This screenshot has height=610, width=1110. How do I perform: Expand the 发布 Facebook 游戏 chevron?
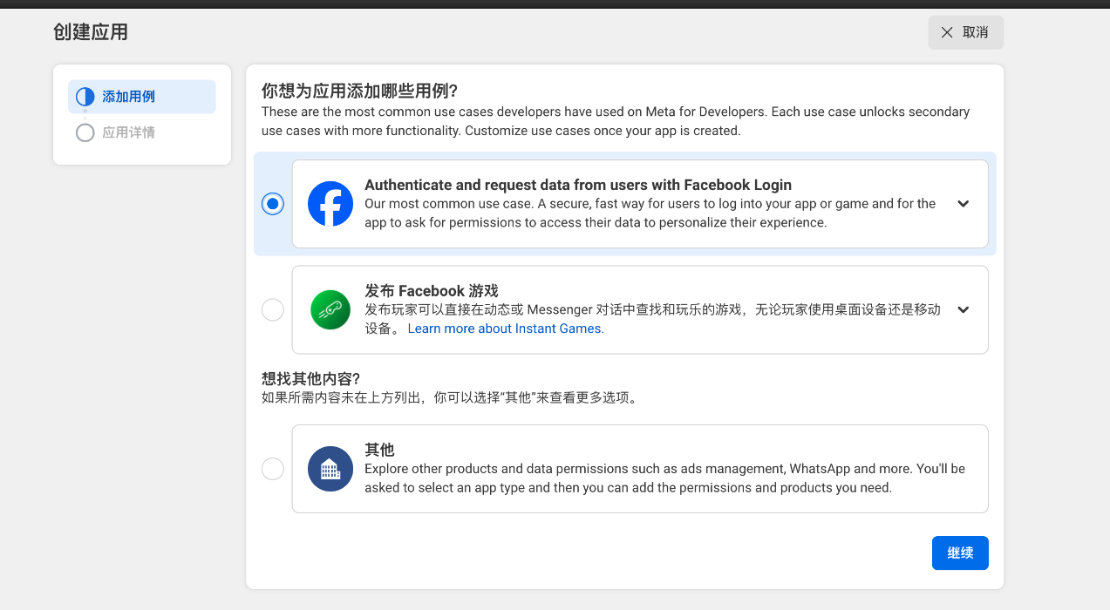(x=963, y=309)
